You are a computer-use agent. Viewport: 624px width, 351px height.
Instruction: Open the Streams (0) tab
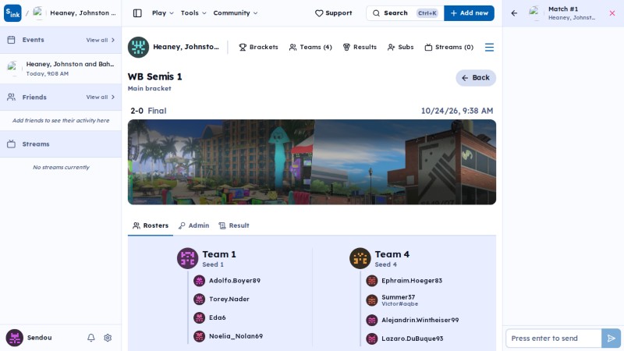pos(449,48)
